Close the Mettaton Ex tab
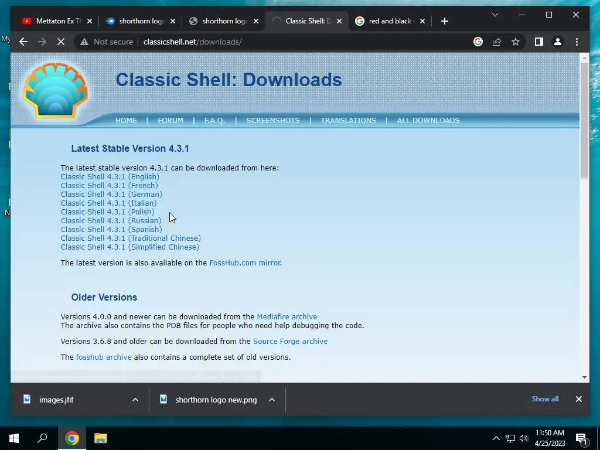The image size is (600, 450). coord(90,21)
